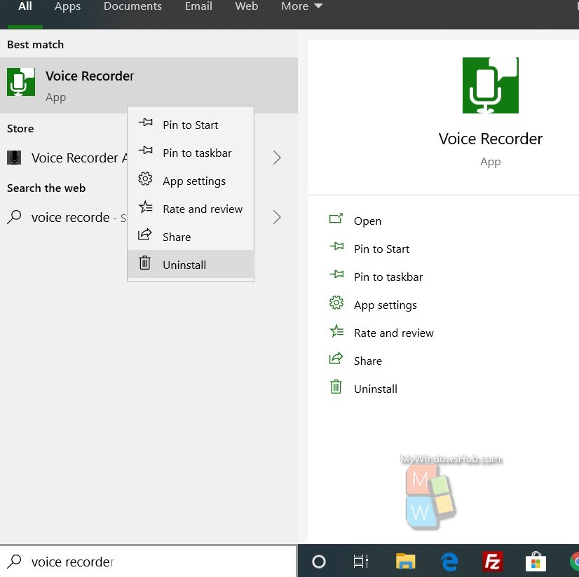
Task: Open the Apps search tab
Action: pos(67,6)
